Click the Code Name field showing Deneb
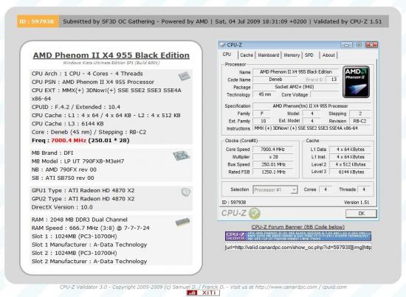 coord(275,80)
